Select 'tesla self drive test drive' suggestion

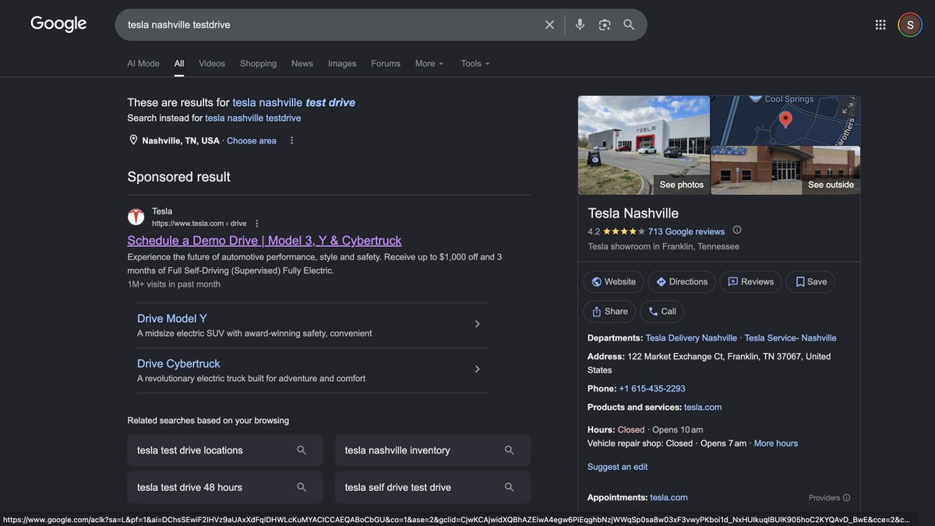point(432,487)
